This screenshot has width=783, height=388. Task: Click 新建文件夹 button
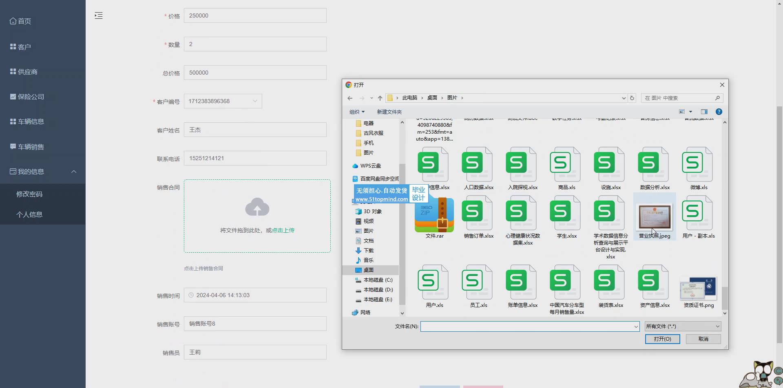pyautogui.click(x=389, y=112)
